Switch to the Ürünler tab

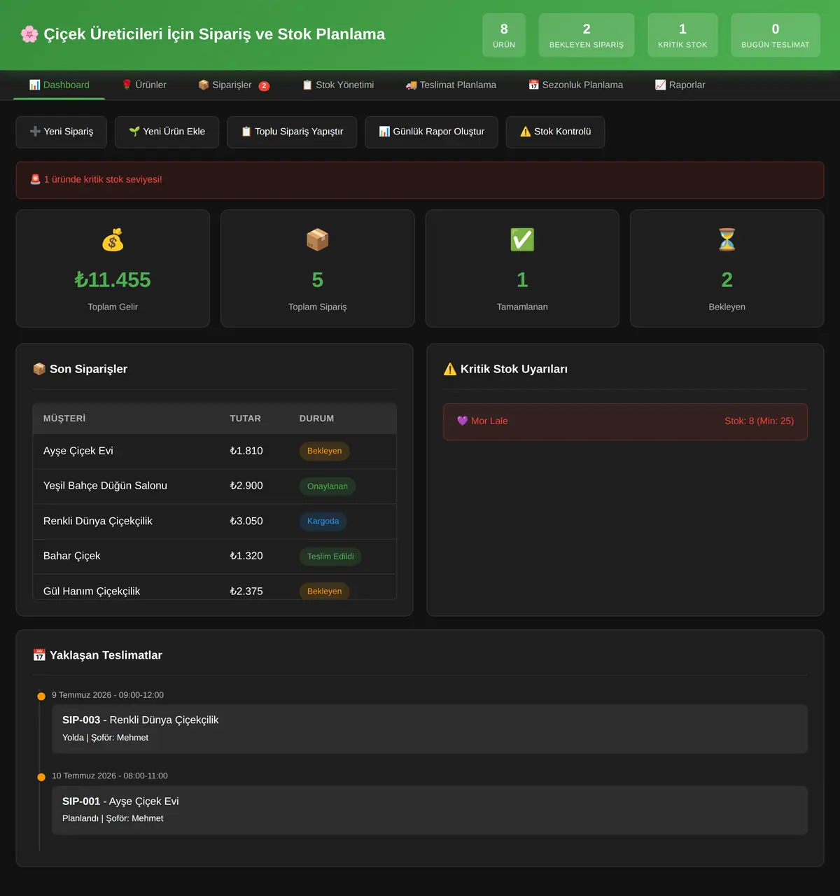pos(144,85)
